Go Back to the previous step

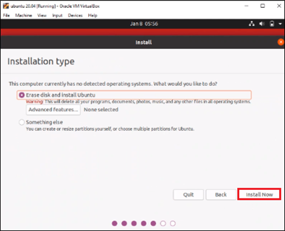click(221, 195)
